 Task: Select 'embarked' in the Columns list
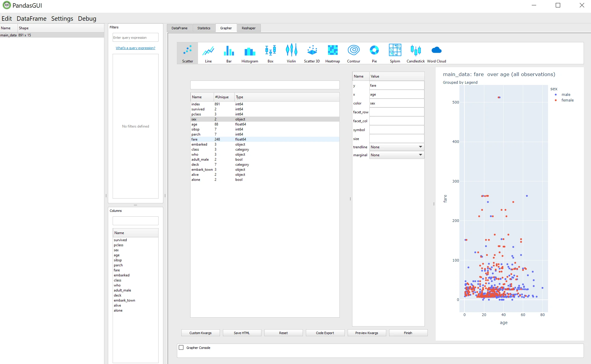tap(135, 275)
